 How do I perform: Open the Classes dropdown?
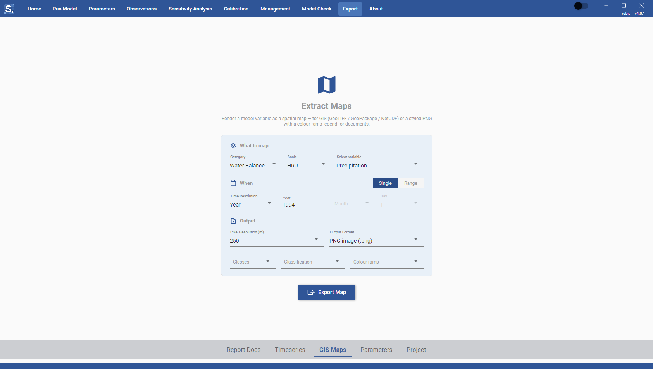253,262
